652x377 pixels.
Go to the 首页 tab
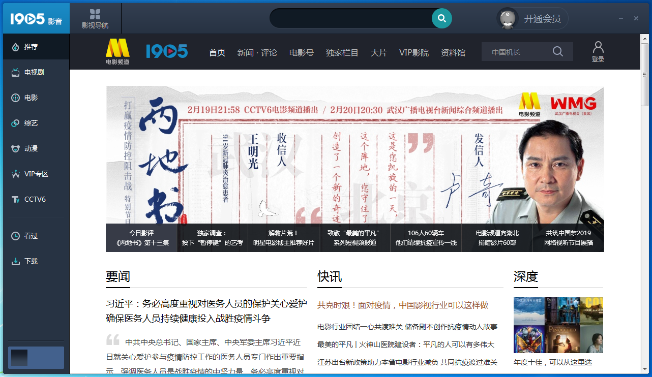tap(217, 52)
